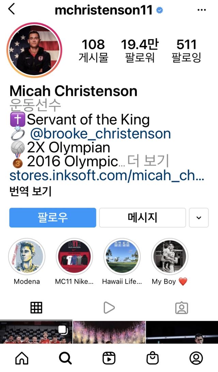Open the stores.inksoft.com link

[x=107, y=175]
